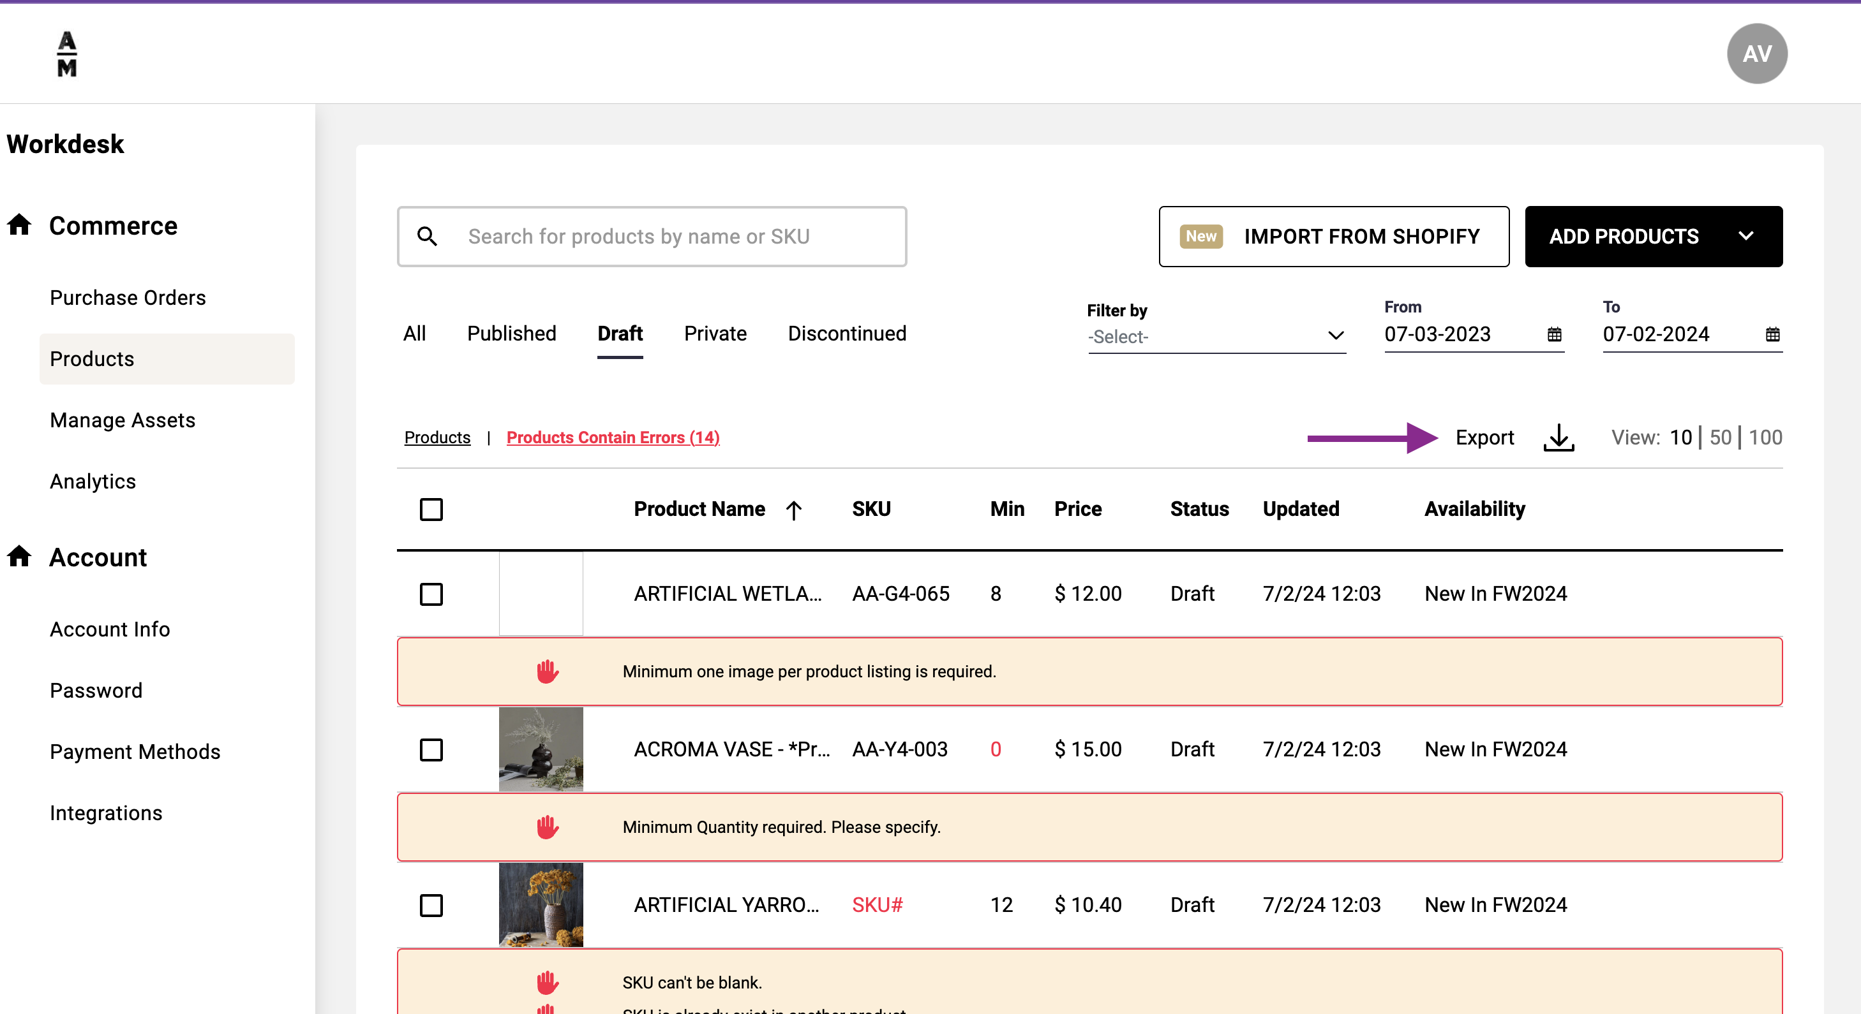Click the Export download icon
Screen dimensions: 1861x1014
click(1558, 437)
